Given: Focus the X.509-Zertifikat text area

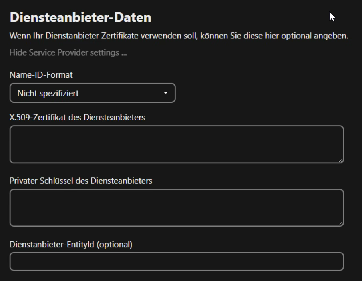Looking at the screenshot, I should (x=176, y=144).
